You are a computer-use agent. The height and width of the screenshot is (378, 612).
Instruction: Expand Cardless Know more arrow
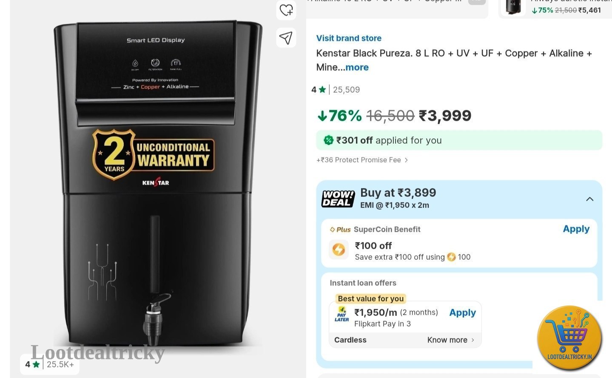coord(473,340)
